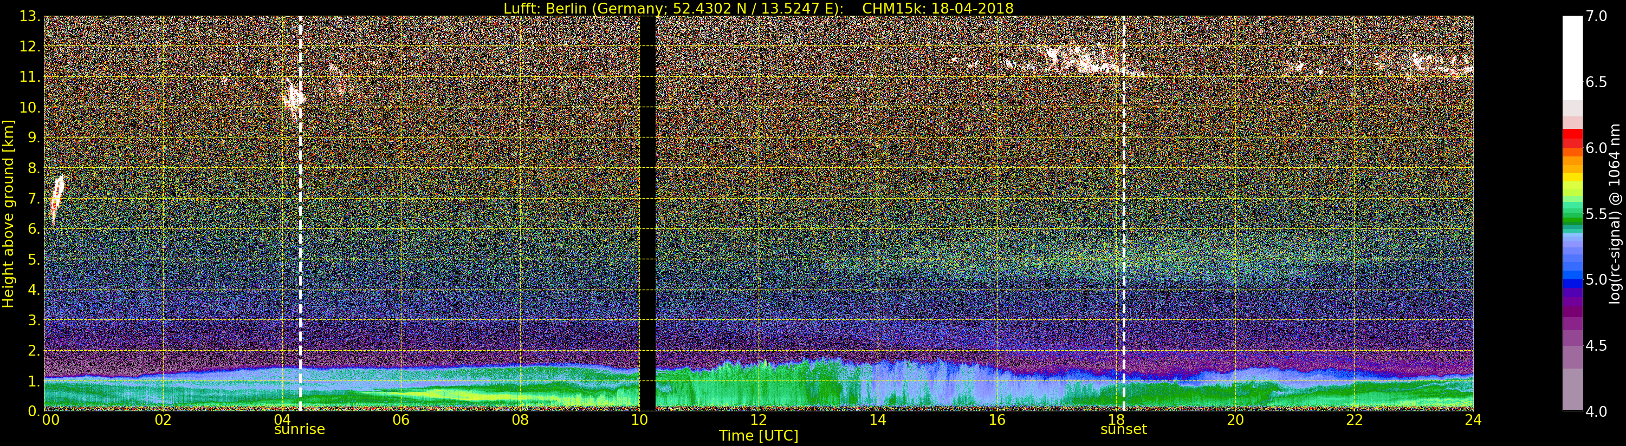Select the height axis tick '0.'
This screenshot has height=446, width=1626.
point(35,411)
